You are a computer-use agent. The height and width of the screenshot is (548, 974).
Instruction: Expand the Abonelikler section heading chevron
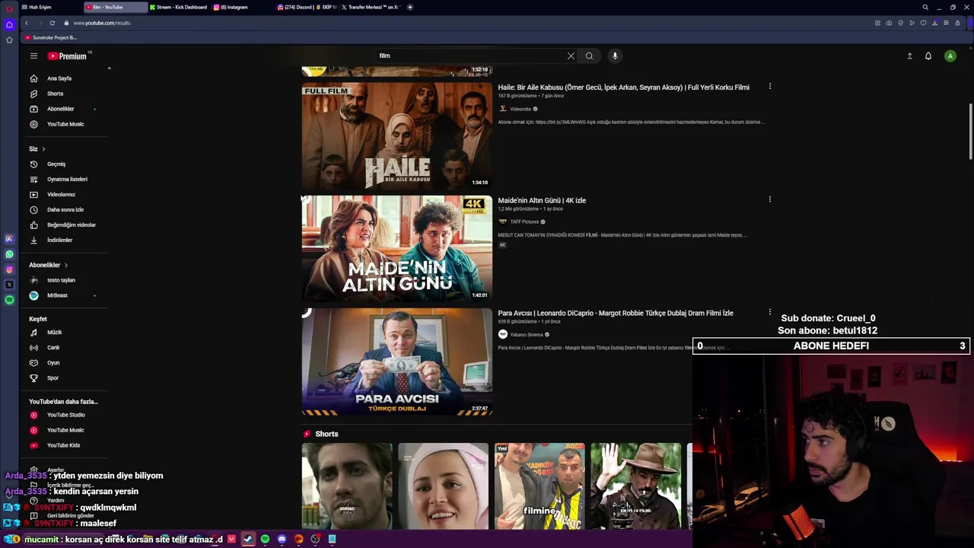[66, 265]
